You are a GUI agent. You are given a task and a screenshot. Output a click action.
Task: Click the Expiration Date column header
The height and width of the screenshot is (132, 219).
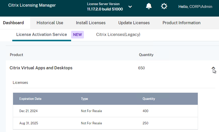click(30, 99)
